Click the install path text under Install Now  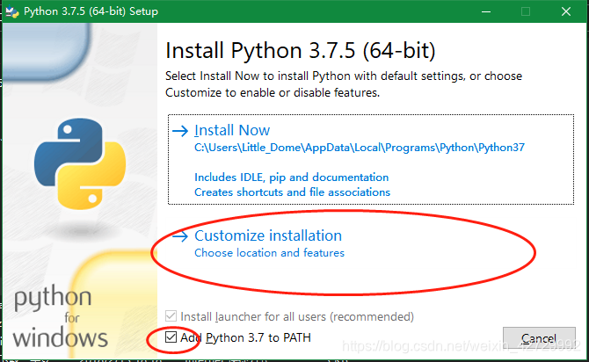click(x=360, y=148)
